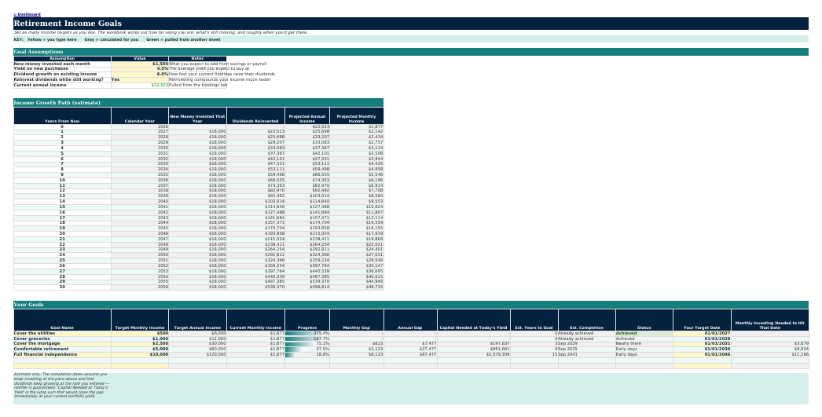Select dividends reinvested $103,014 cell

click(256, 201)
